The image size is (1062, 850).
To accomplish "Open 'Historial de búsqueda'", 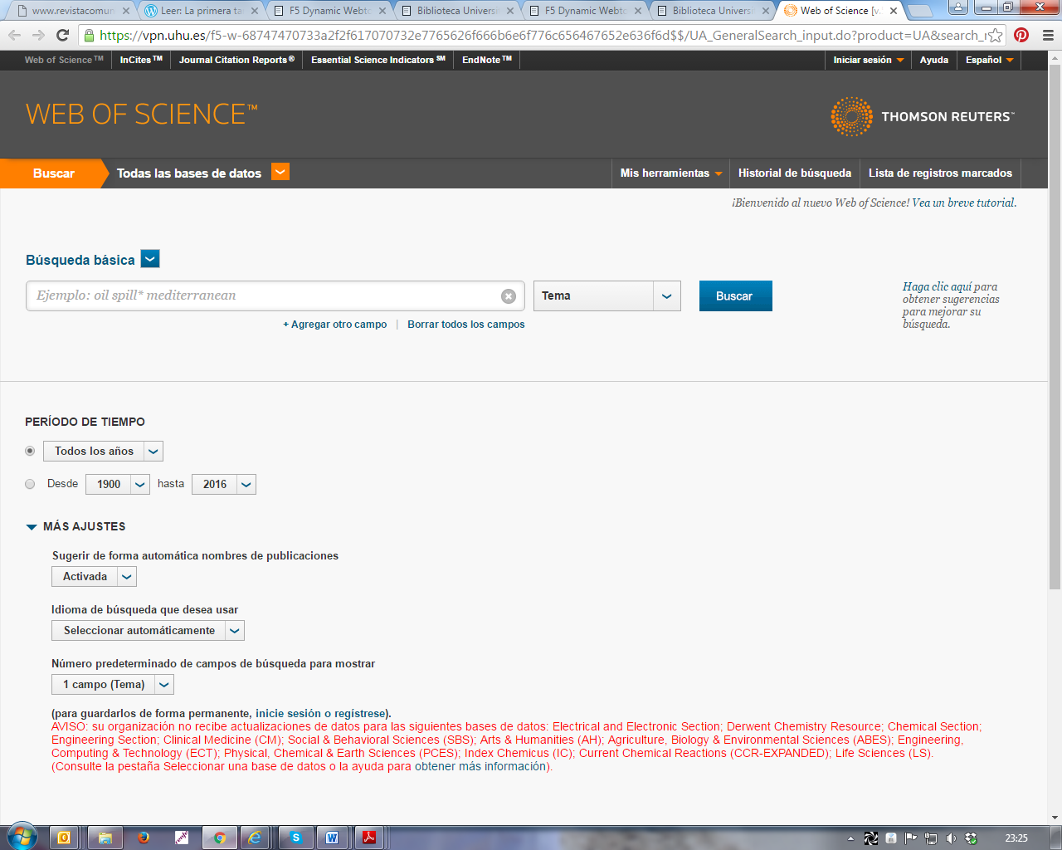I will (795, 173).
